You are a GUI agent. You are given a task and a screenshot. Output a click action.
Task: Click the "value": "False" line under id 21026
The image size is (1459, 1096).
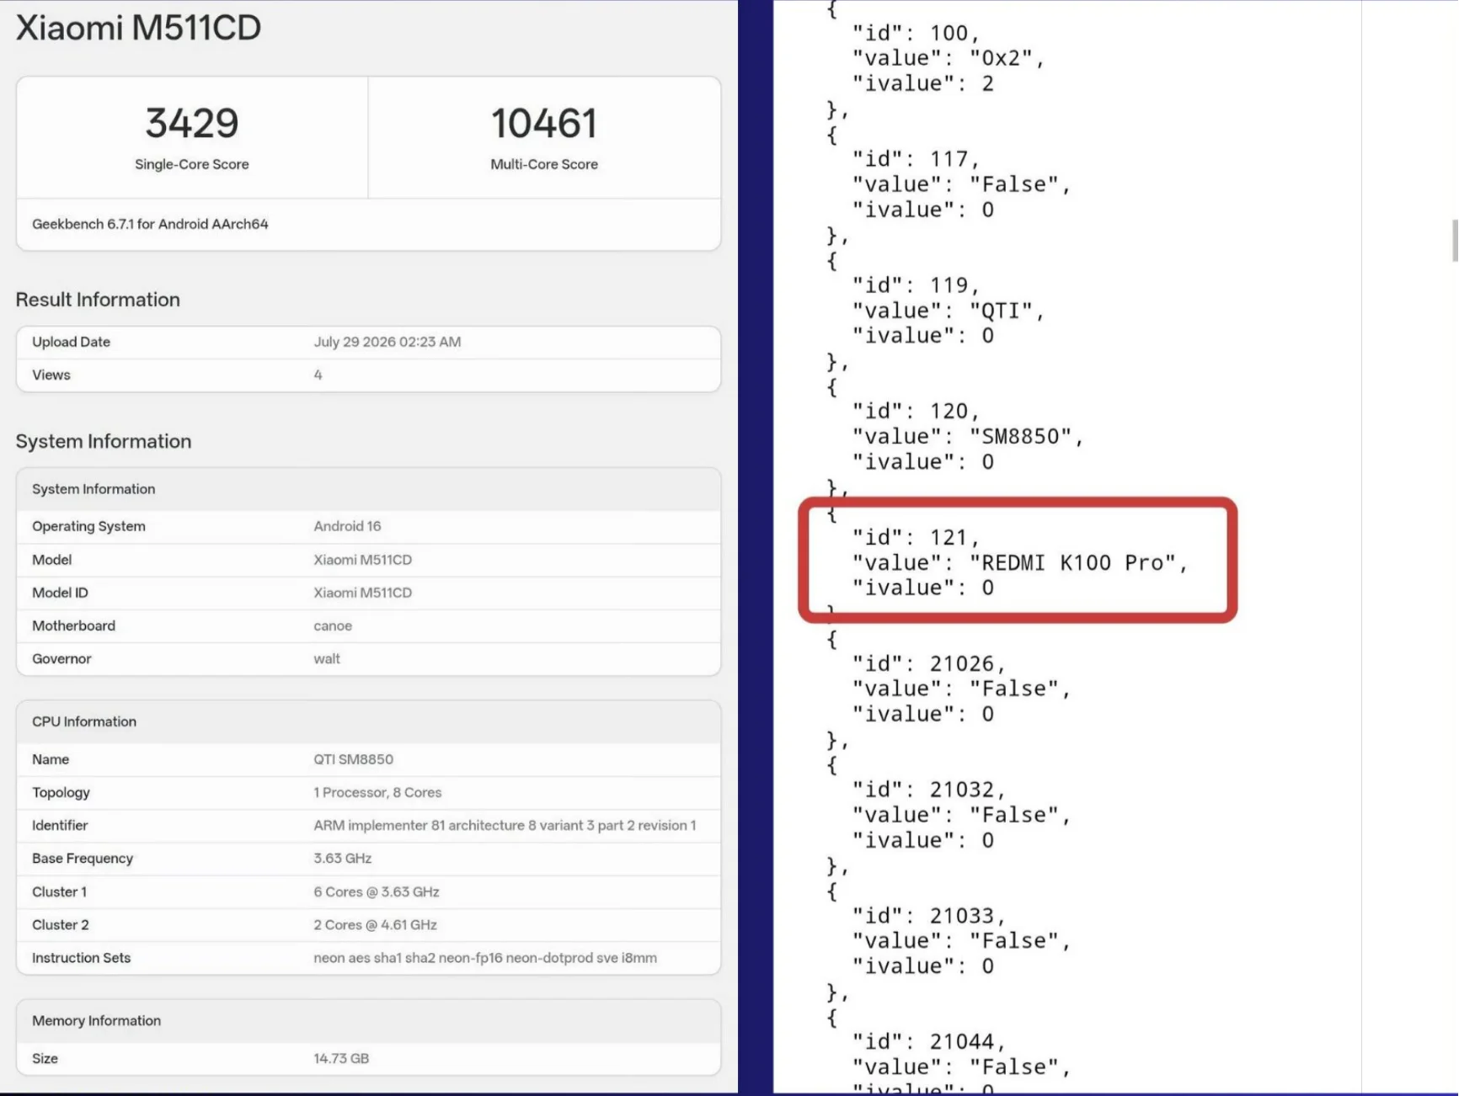961,689
